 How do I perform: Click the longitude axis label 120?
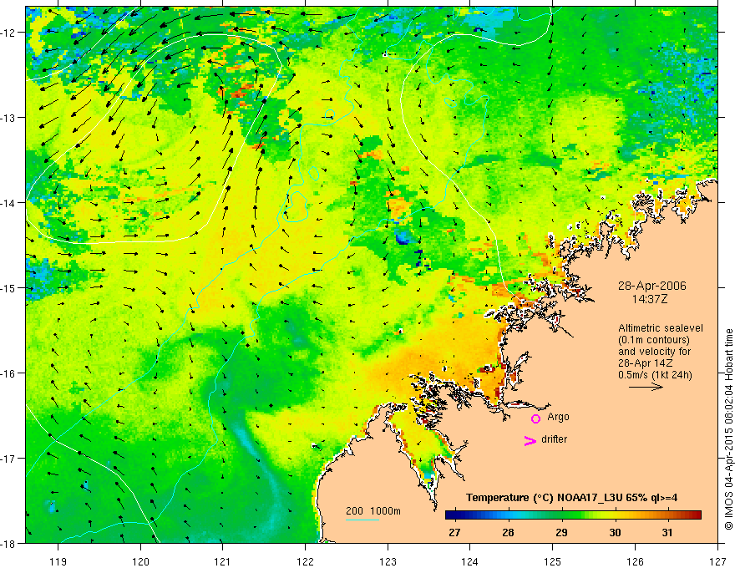pos(140,561)
